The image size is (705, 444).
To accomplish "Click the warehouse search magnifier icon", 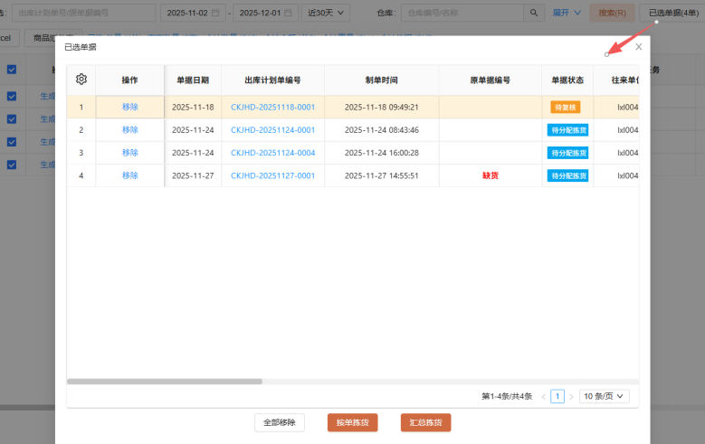I will point(534,14).
